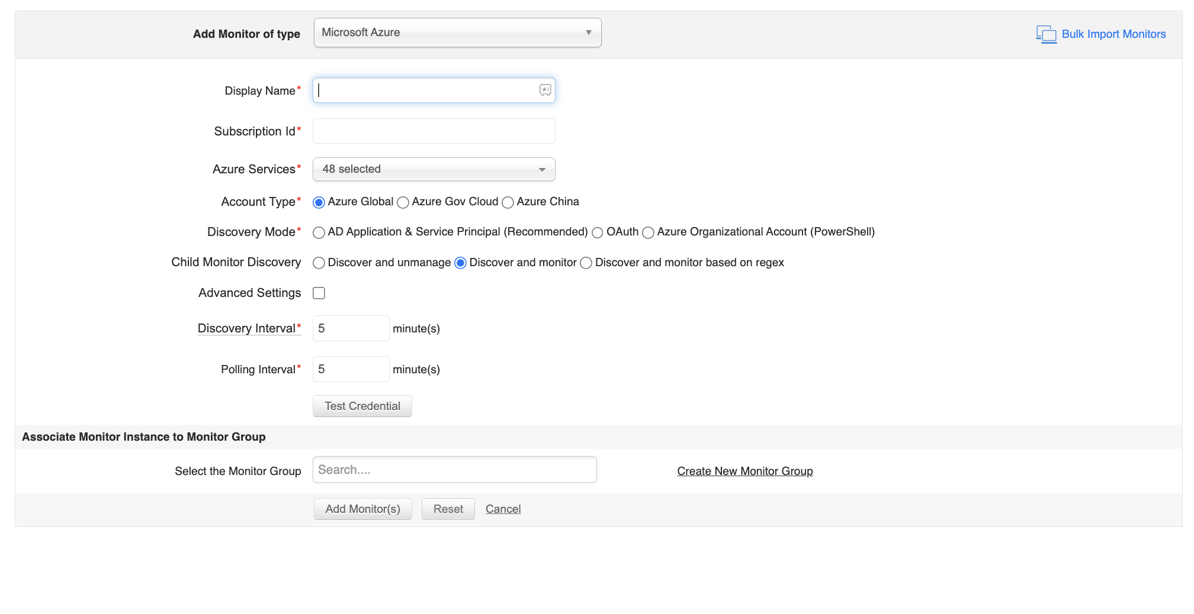Click the Cancel link

(x=502, y=509)
